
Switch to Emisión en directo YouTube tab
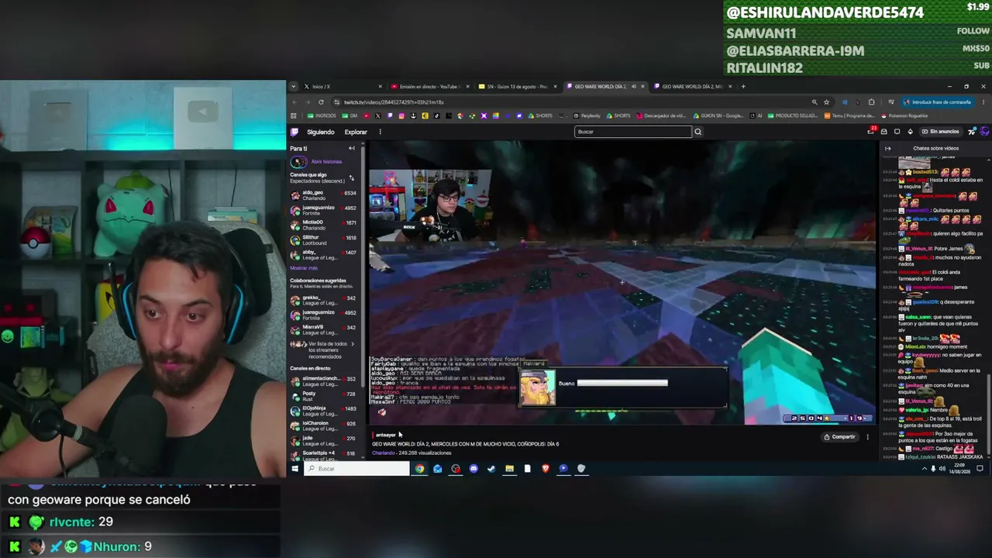coord(429,86)
